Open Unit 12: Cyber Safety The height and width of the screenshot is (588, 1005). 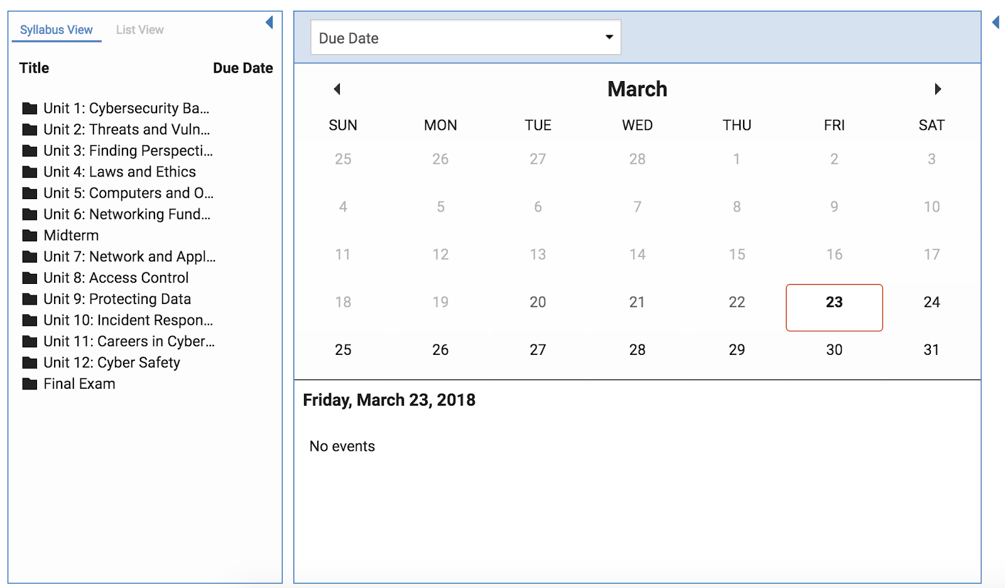pos(112,363)
